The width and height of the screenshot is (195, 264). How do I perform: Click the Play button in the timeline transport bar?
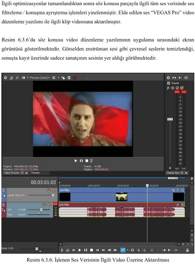pyautogui.click(x=80, y=250)
